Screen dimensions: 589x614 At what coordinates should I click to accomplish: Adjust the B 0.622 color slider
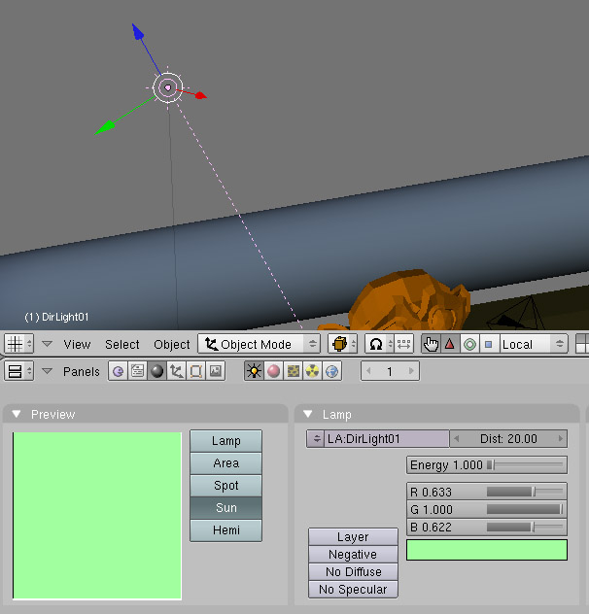click(x=487, y=528)
